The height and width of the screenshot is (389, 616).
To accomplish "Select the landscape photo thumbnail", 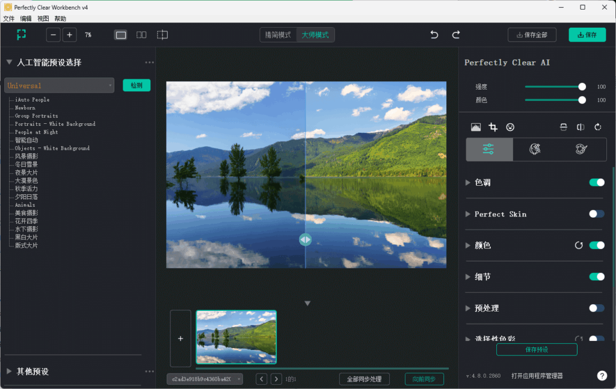I will [x=236, y=338].
